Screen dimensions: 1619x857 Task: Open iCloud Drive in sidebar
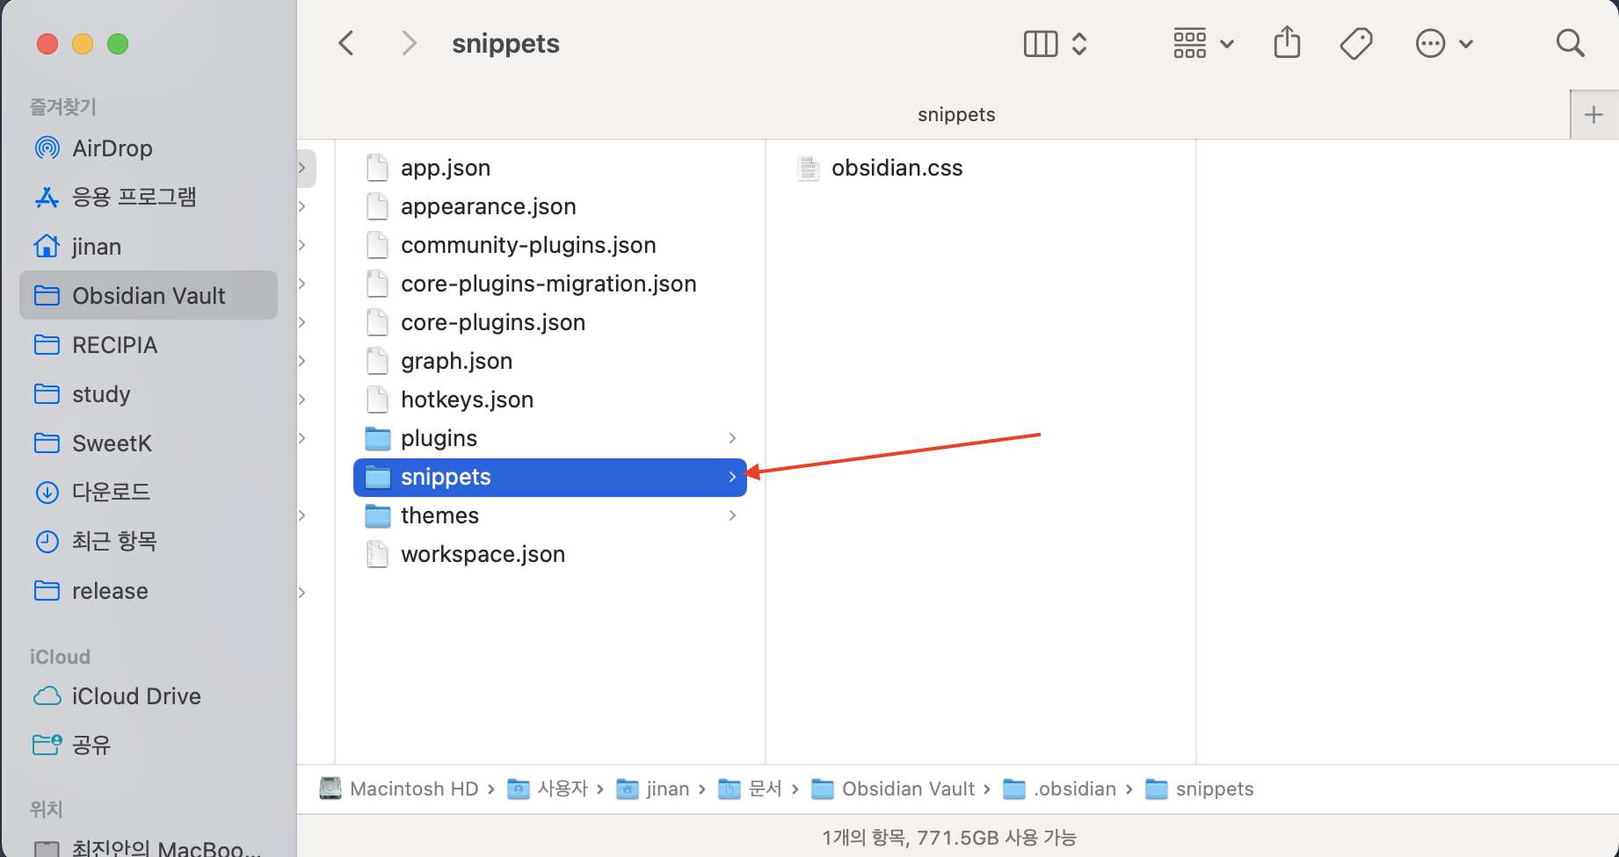click(x=148, y=696)
